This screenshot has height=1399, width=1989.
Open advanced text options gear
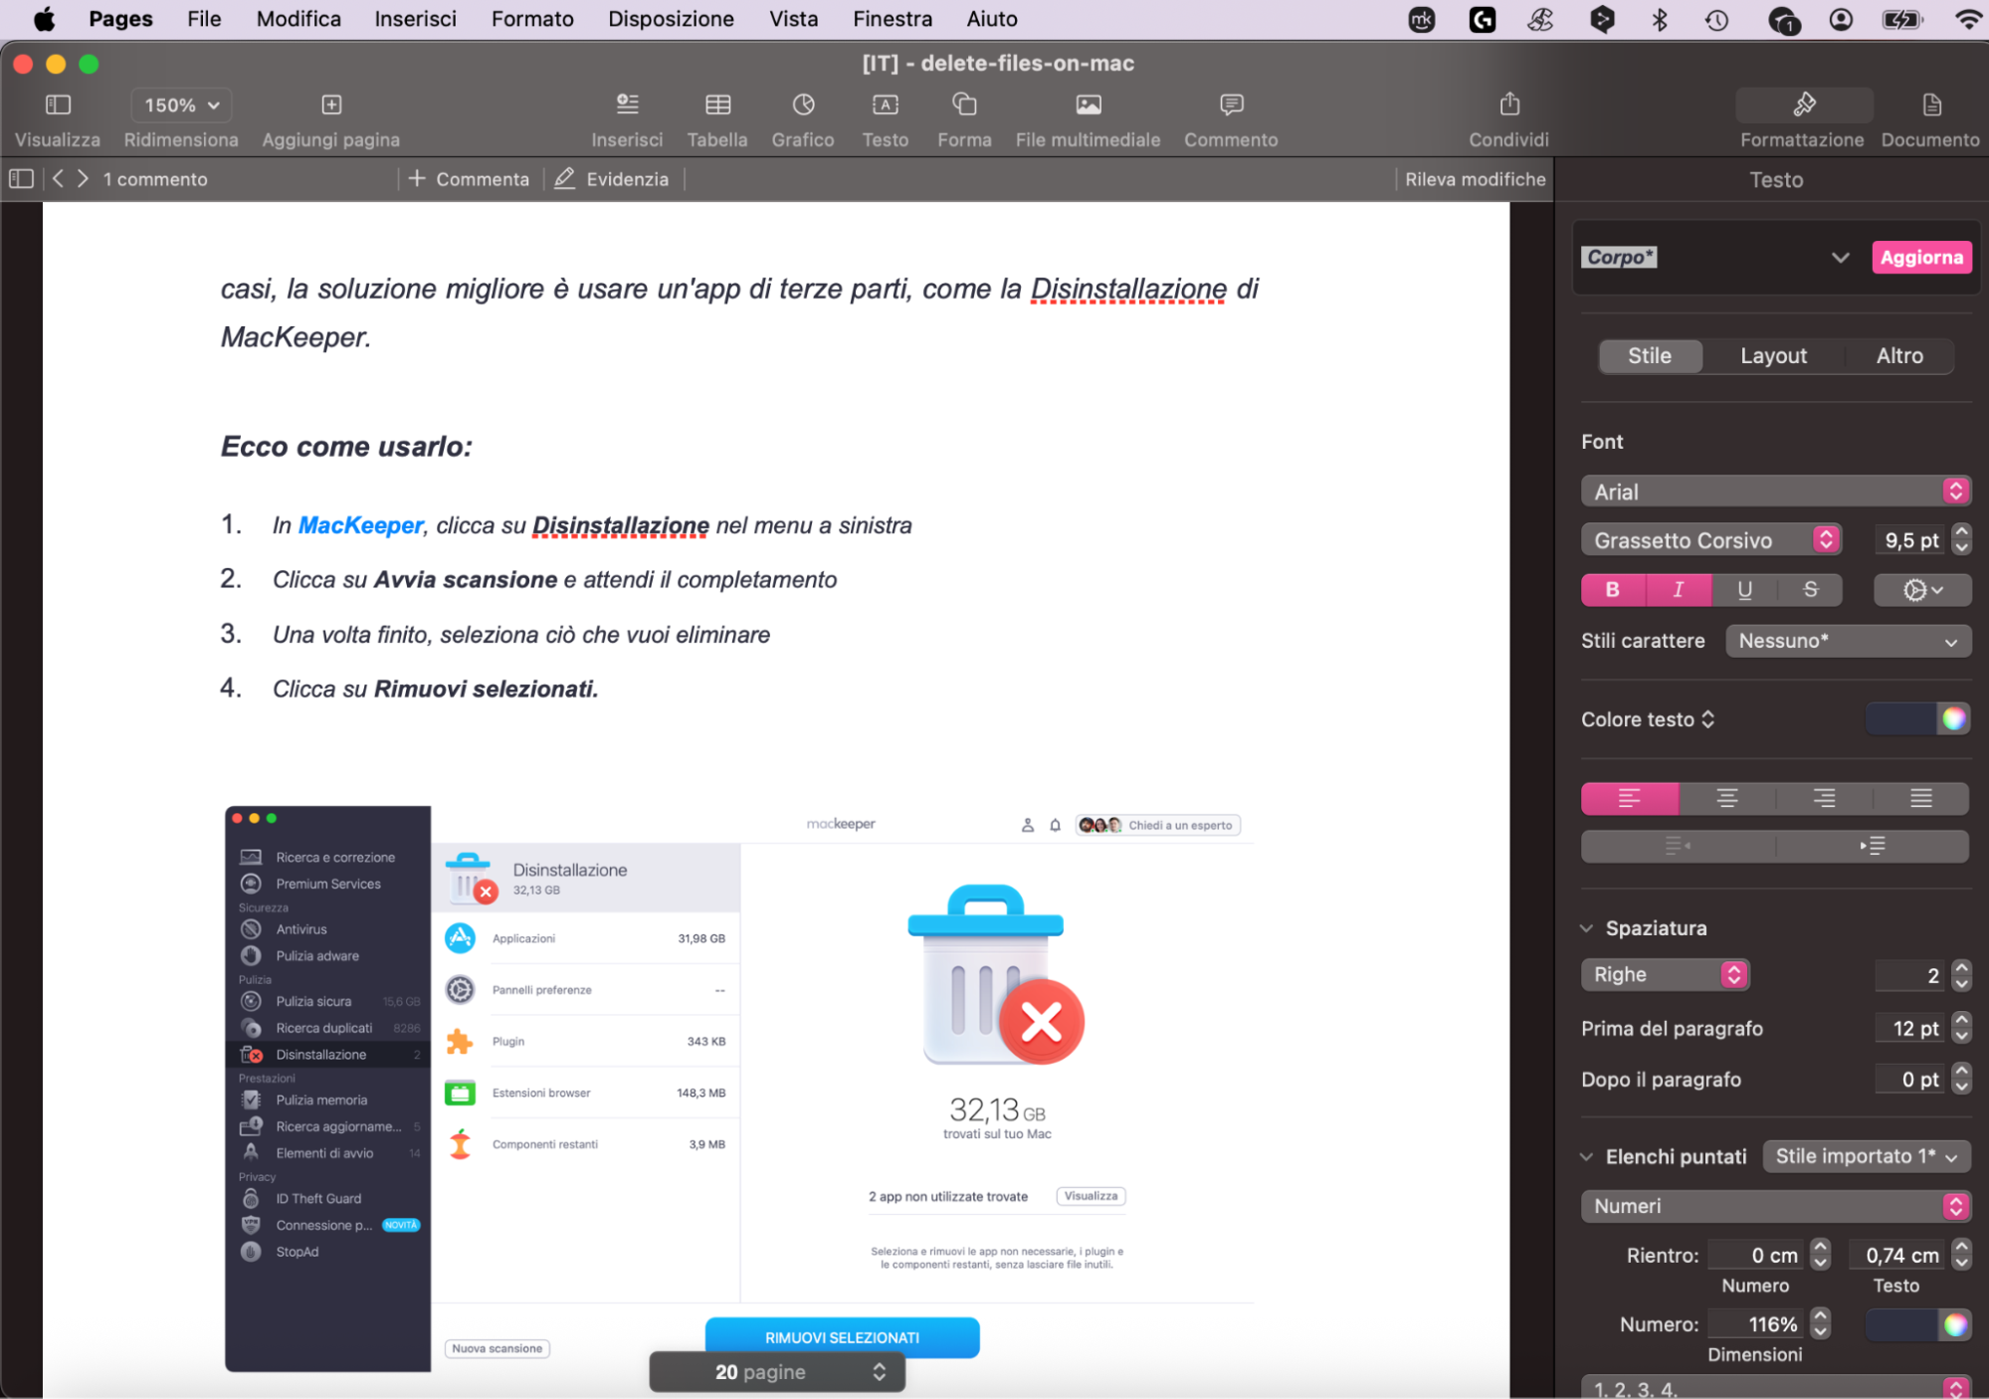tap(1921, 590)
